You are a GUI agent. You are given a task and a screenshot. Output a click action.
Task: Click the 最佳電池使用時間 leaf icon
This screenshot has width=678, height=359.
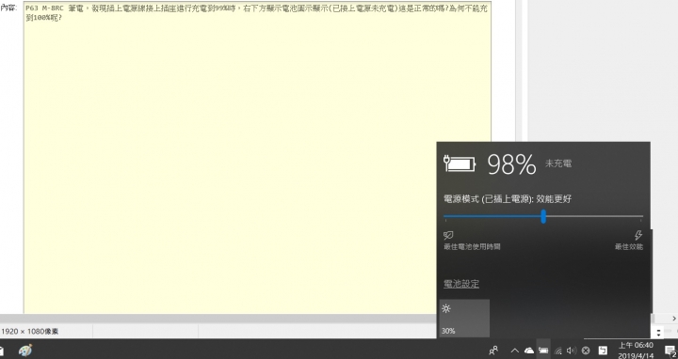[448, 235]
